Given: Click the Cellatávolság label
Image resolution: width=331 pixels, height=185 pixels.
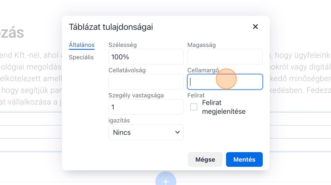Looking at the screenshot, I should tap(127, 70).
